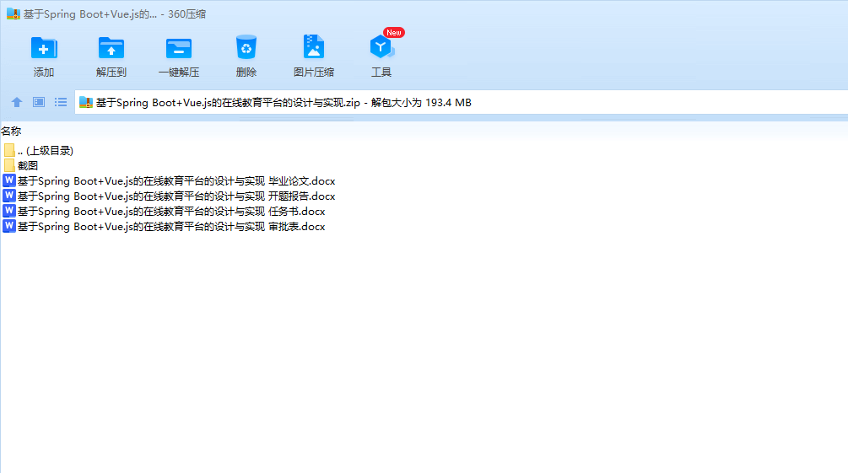
Task: Click the 解压到 (Extract to) icon
Action: coord(111,48)
